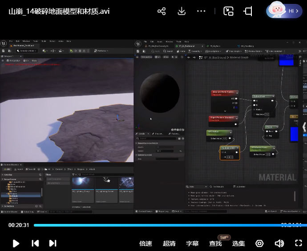Image resolution: width=307 pixels, height=251 pixels.
Task: Play the video
Action: coord(16,243)
